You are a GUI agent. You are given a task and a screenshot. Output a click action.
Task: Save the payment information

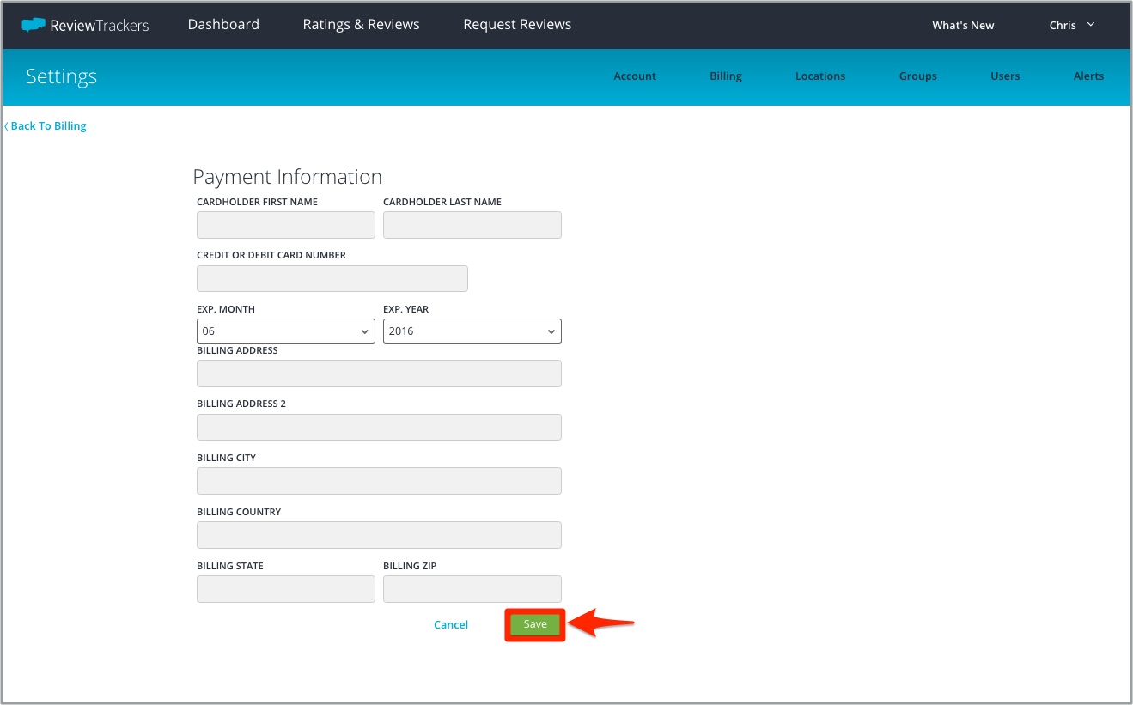pos(535,624)
